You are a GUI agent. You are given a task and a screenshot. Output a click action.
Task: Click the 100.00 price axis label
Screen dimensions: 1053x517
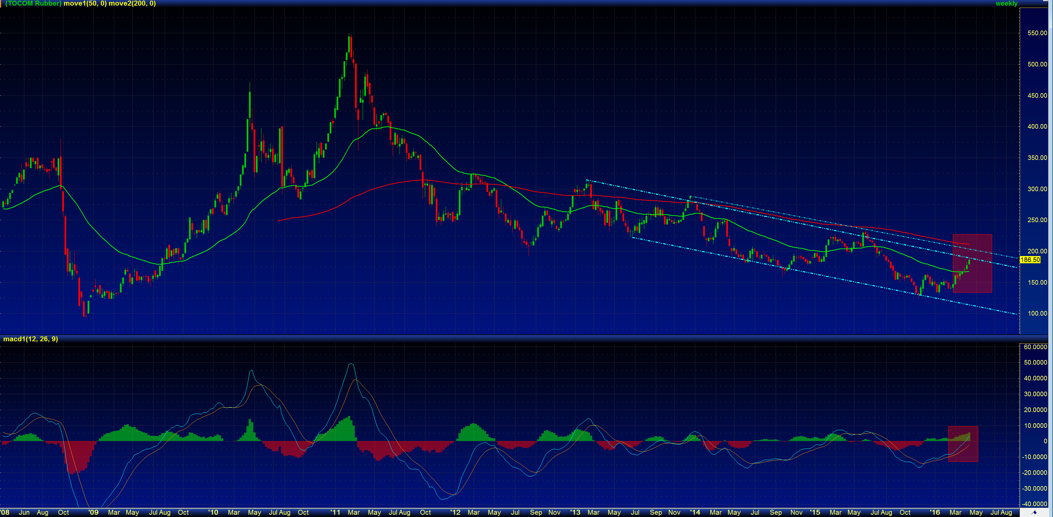(1037, 314)
